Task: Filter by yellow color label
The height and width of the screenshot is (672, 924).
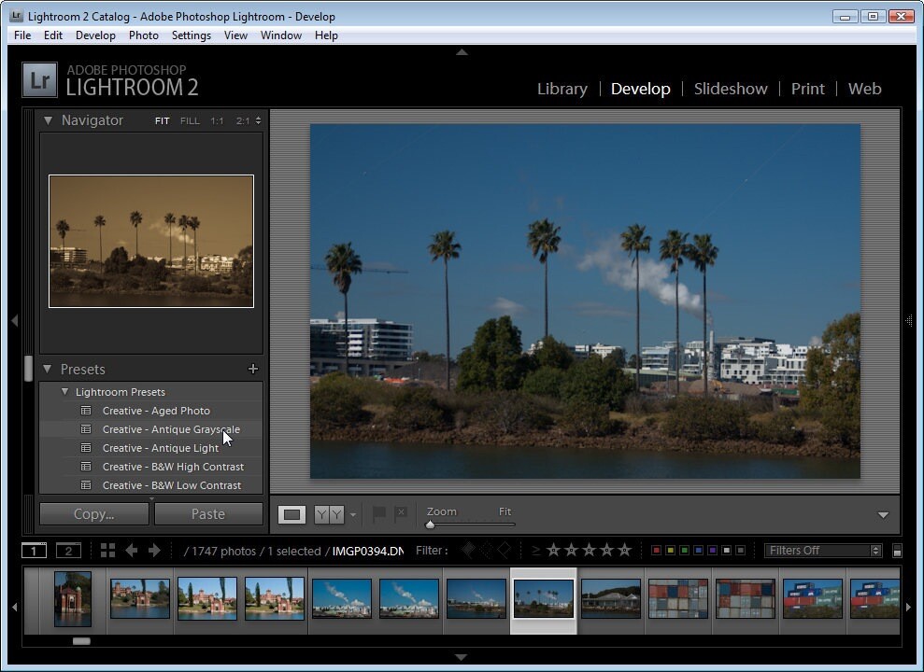Action: point(670,550)
